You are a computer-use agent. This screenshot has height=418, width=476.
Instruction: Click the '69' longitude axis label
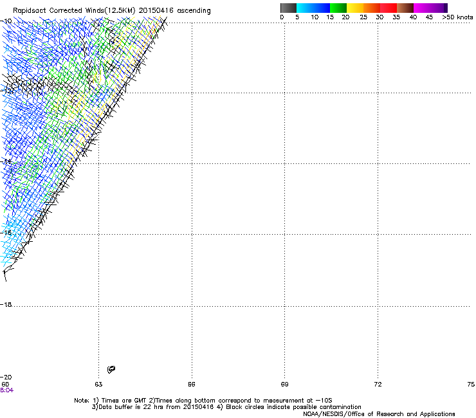coord(284,385)
